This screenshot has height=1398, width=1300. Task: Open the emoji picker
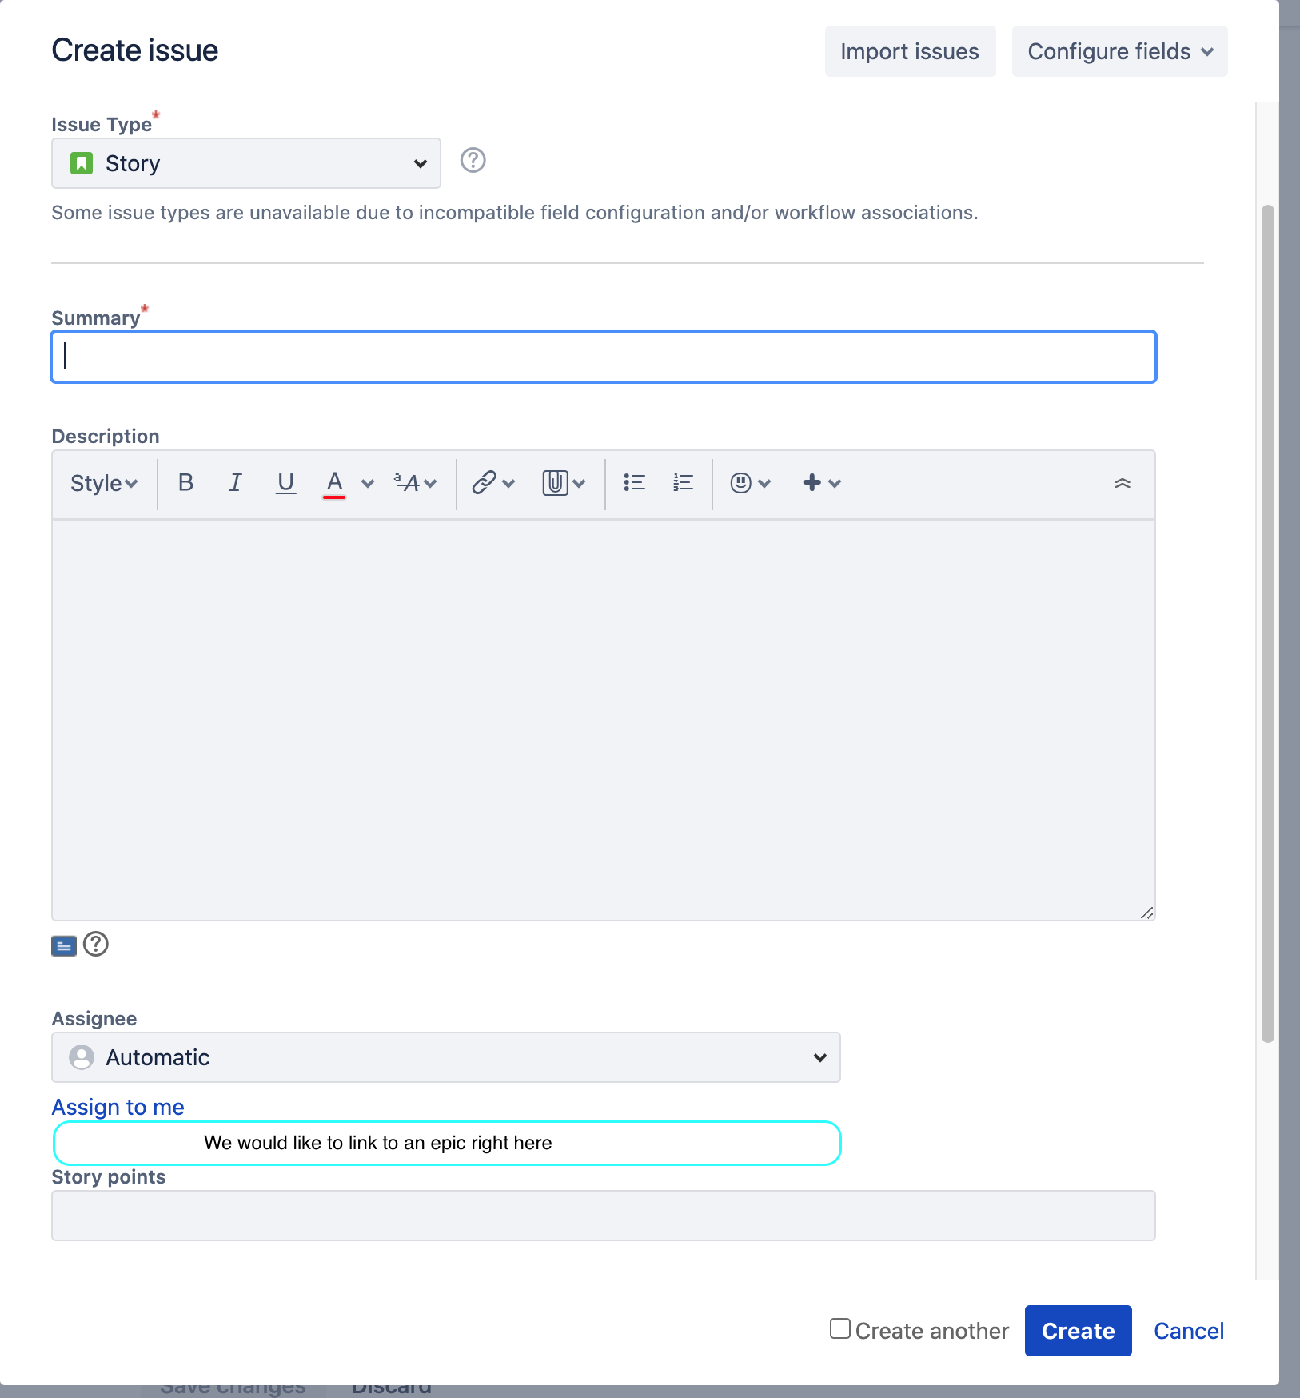[750, 482]
